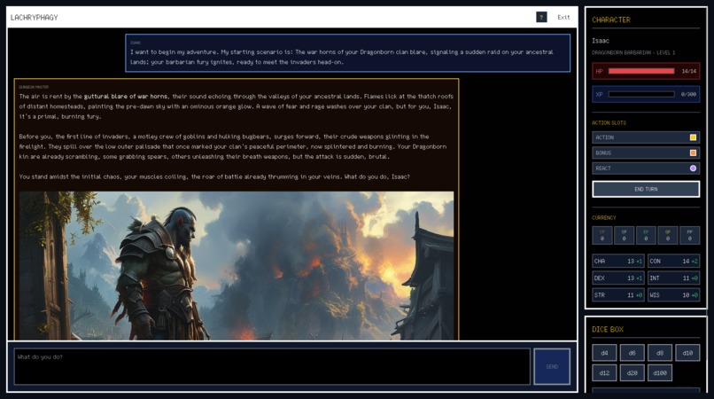
Task: Click the 'What do you do, Isaac?' sentence
Action: (376, 176)
